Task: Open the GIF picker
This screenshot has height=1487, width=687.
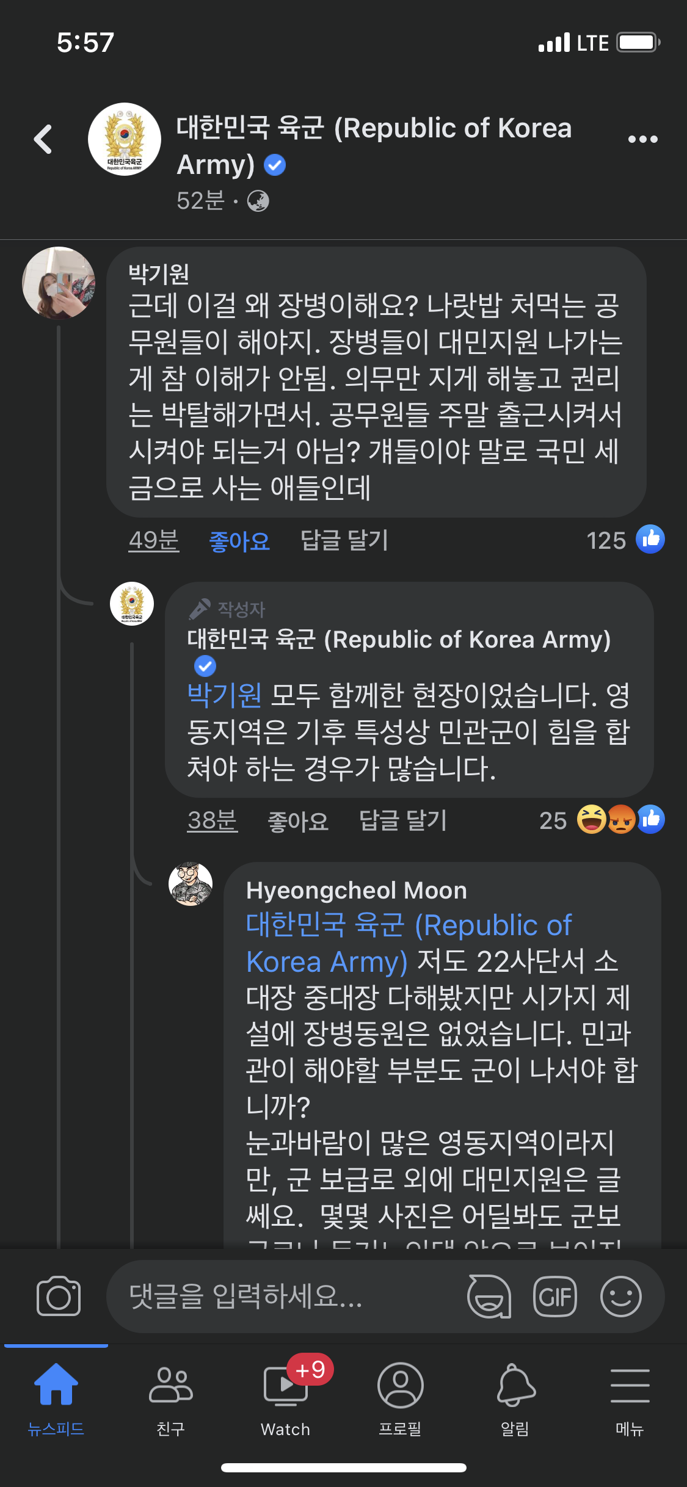Action: point(554,1296)
